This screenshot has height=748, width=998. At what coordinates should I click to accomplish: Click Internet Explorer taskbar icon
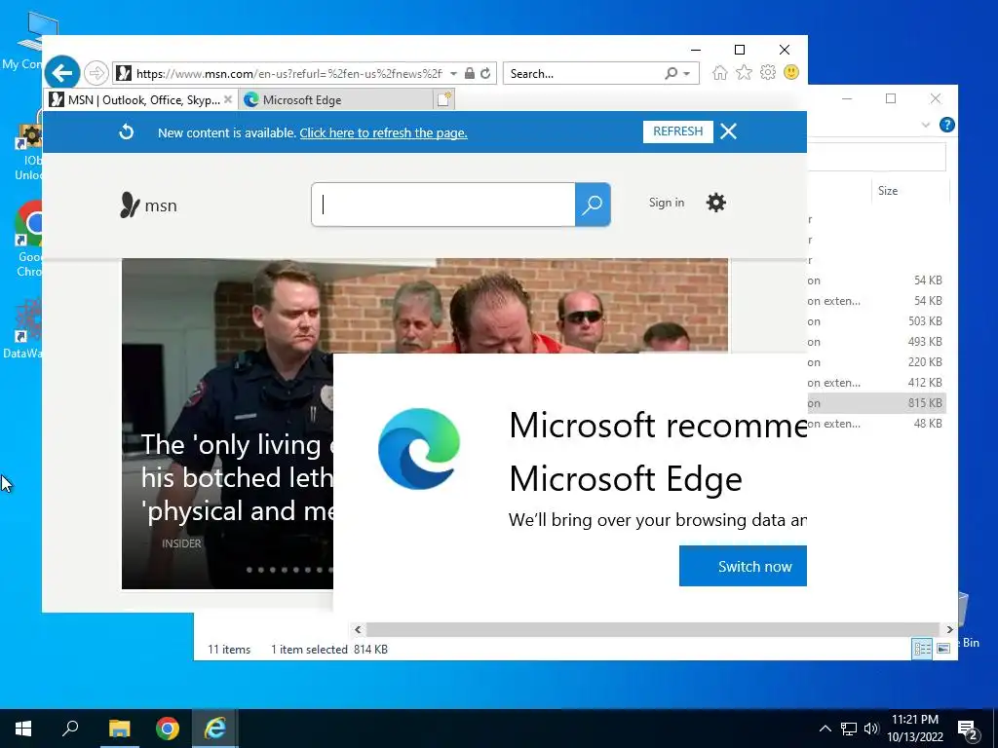[215, 729]
